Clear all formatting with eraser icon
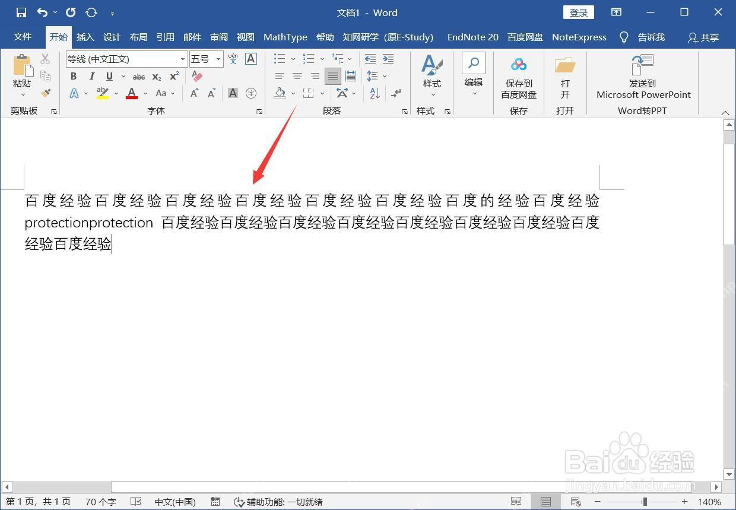The height and width of the screenshot is (510, 736). 197,77
